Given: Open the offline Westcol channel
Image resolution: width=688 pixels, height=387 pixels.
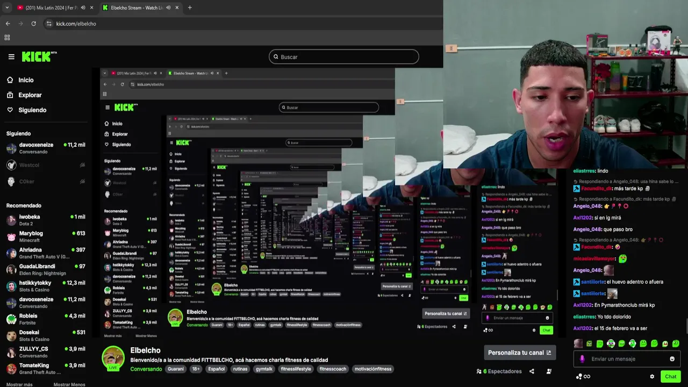Looking at the screenshot, I should coord(46,165).
